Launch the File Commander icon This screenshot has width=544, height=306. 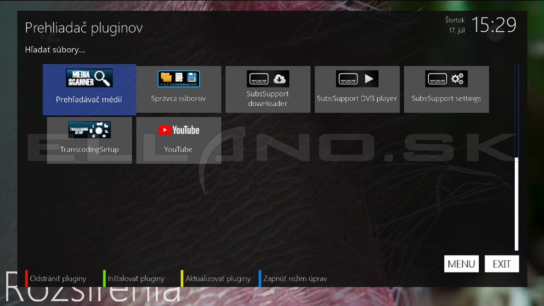[178, 79]
